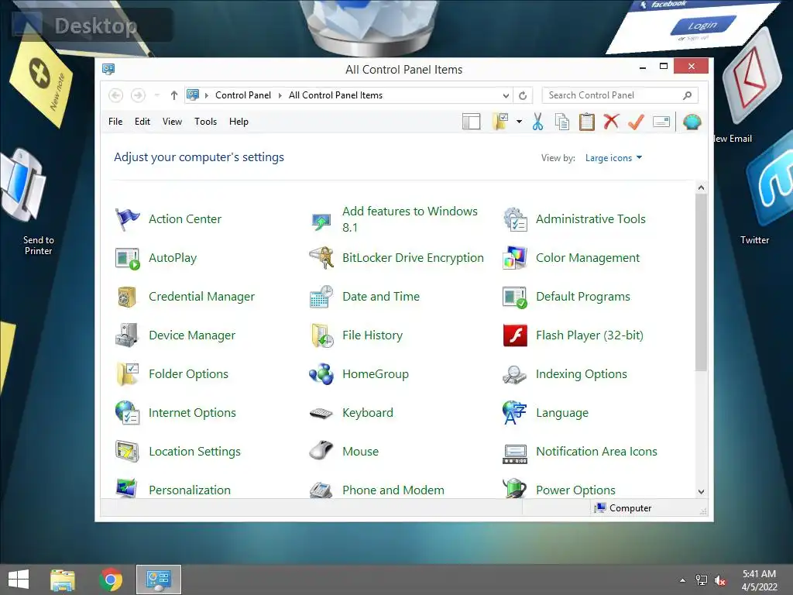Open Mouse icon
Screen dimensions: 793x595
[x=321, y=451]
